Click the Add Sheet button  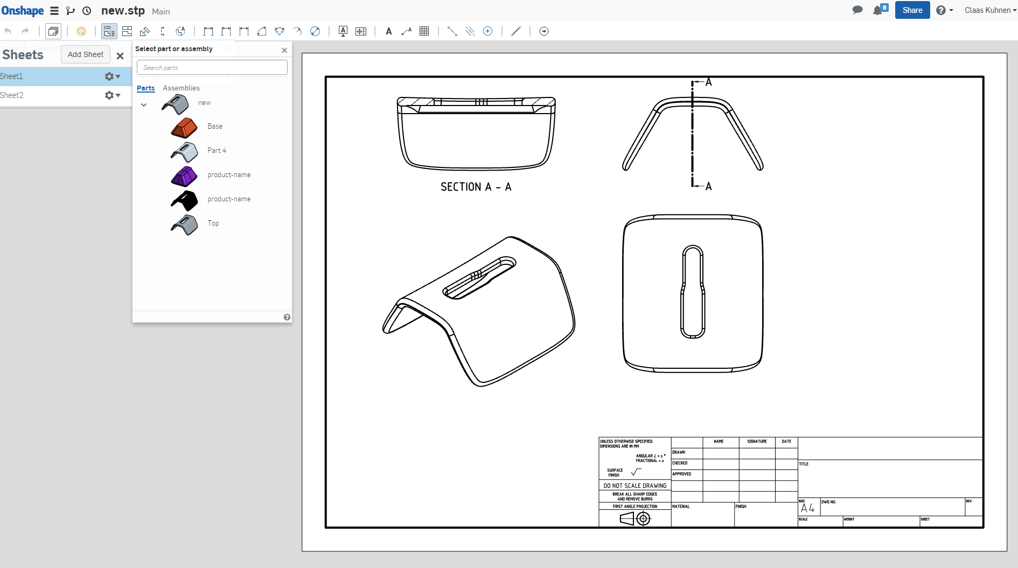pyautogui.click(x=86, y=54)
